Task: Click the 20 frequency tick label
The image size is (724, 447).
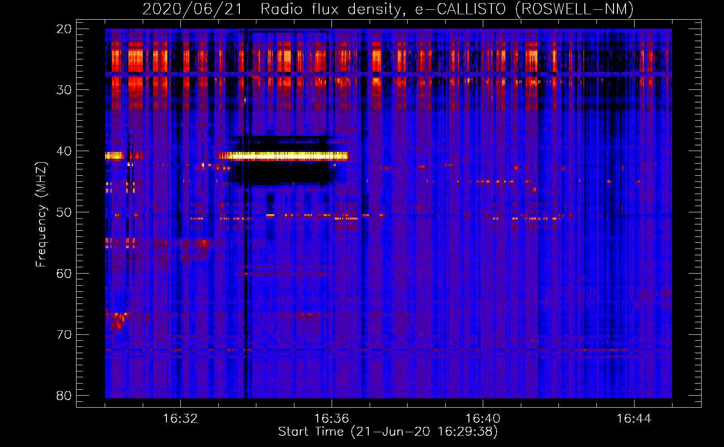Action: [x=64, y=29]
